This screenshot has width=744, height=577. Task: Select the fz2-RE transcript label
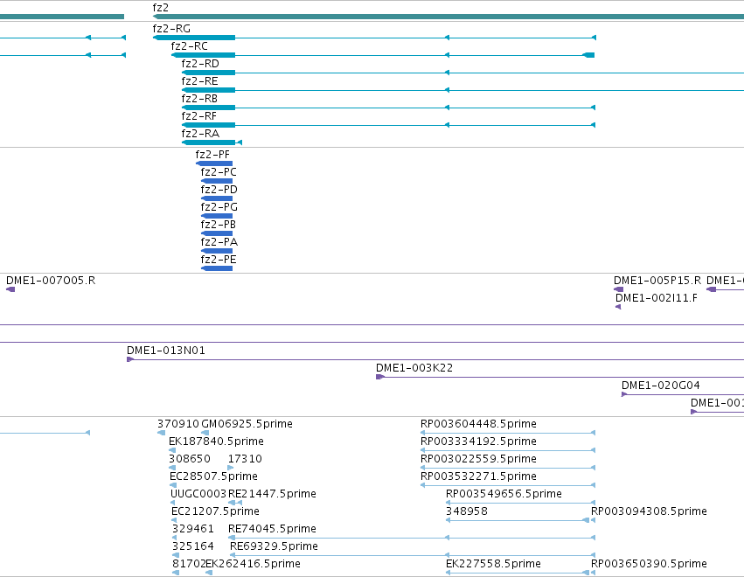[199, 81]
